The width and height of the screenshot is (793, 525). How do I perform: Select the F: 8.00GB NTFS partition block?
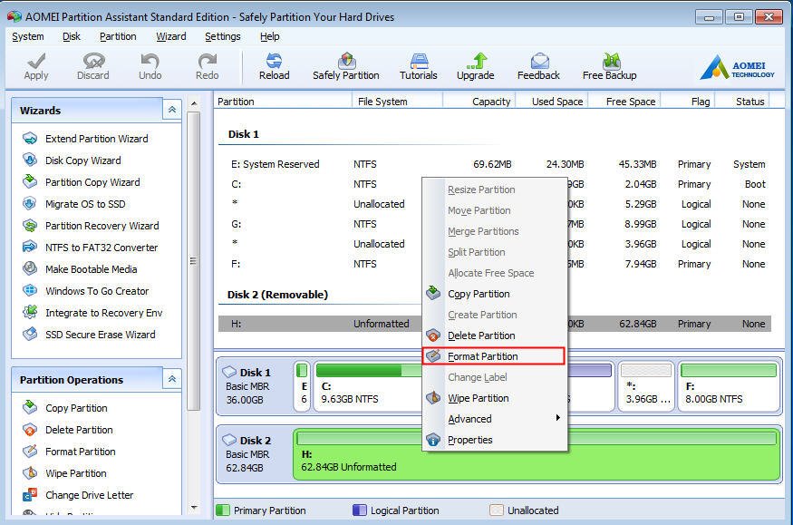[x=729, y=386]
